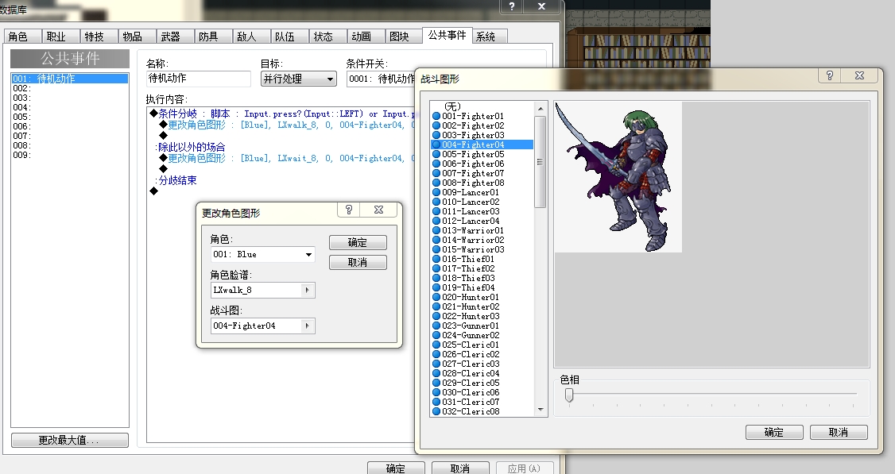Image resolution: width=895 pixels, height=474 pixels.
Task: Open the 战斗图 004-Fighter04 picker arrow
Action: coord(307,326)
